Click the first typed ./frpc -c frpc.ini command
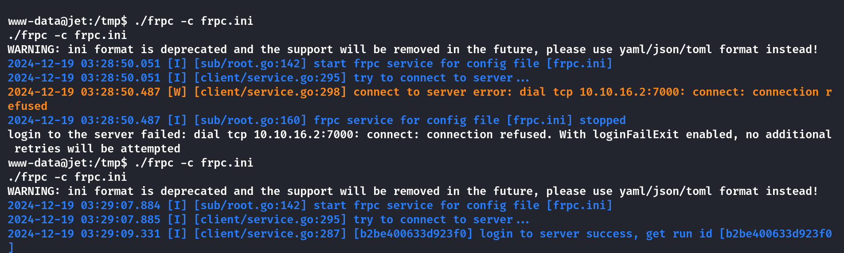This screenshot has width=844, height=253. point(194,21)
